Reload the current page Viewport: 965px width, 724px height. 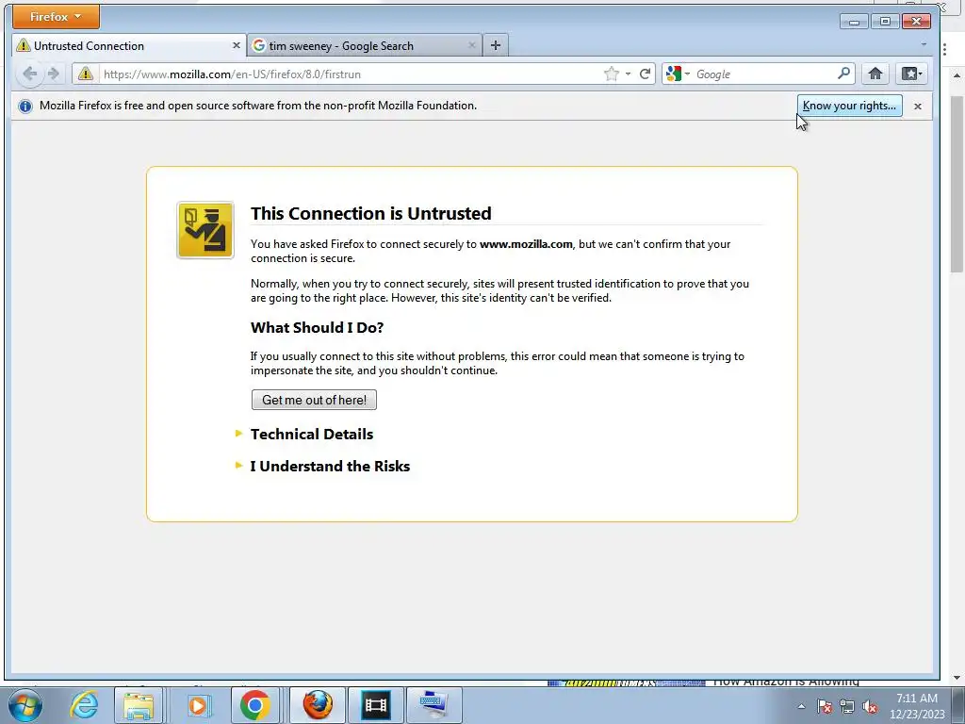point(645,74)
